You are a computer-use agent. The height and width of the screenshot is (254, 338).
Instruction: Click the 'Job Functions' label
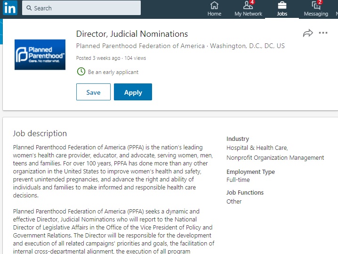245,192
